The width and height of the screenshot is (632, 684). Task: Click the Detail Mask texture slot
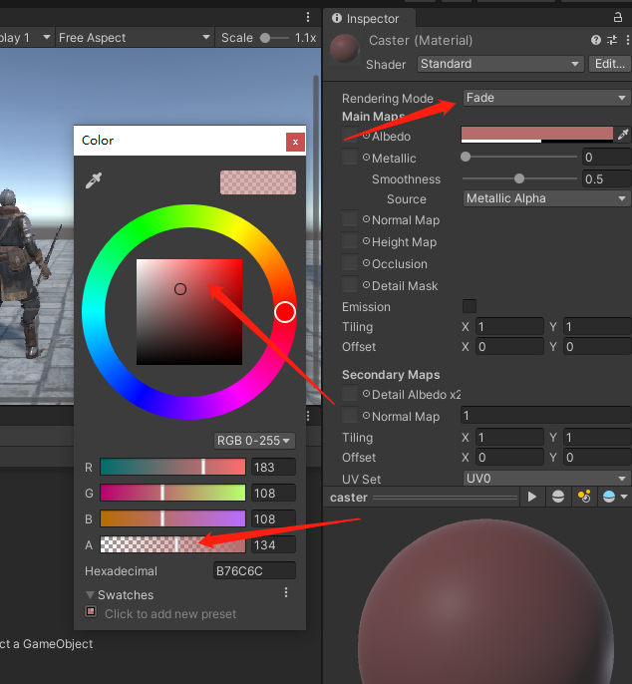point(349,284)
